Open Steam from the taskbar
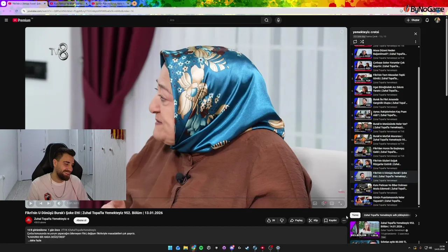The height and width of the screenshot is (252, 448). tap(247, 248)
